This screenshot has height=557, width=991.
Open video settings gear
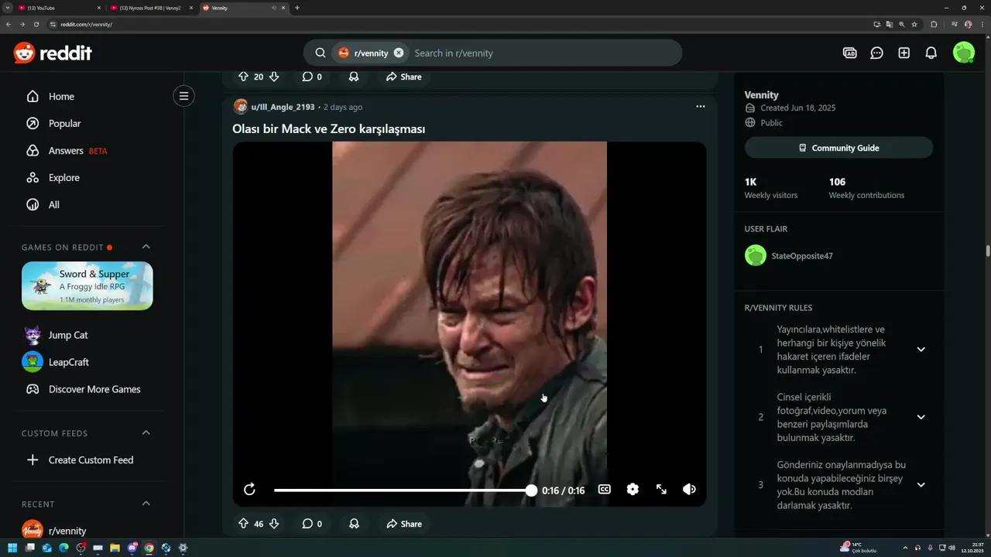[633, 489]
